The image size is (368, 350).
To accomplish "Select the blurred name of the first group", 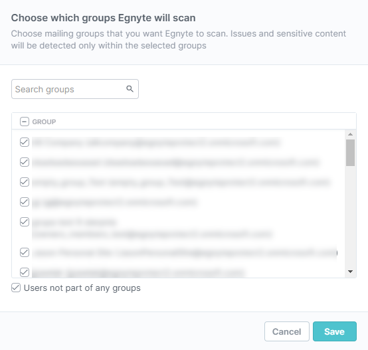I will pos(156,142).
